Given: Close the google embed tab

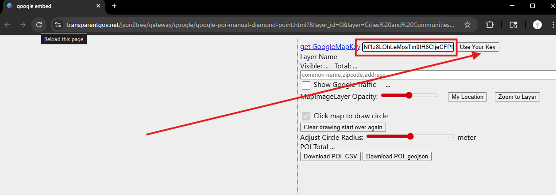Looking at the screenshot, I should tap(98, 6).
